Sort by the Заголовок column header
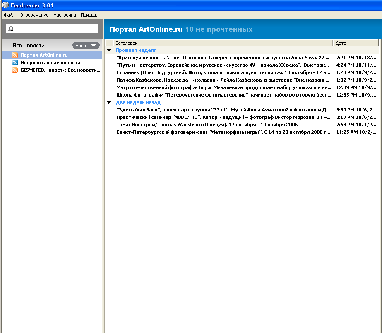This screenshot has width=382, height=333. (x=223, y=43)
